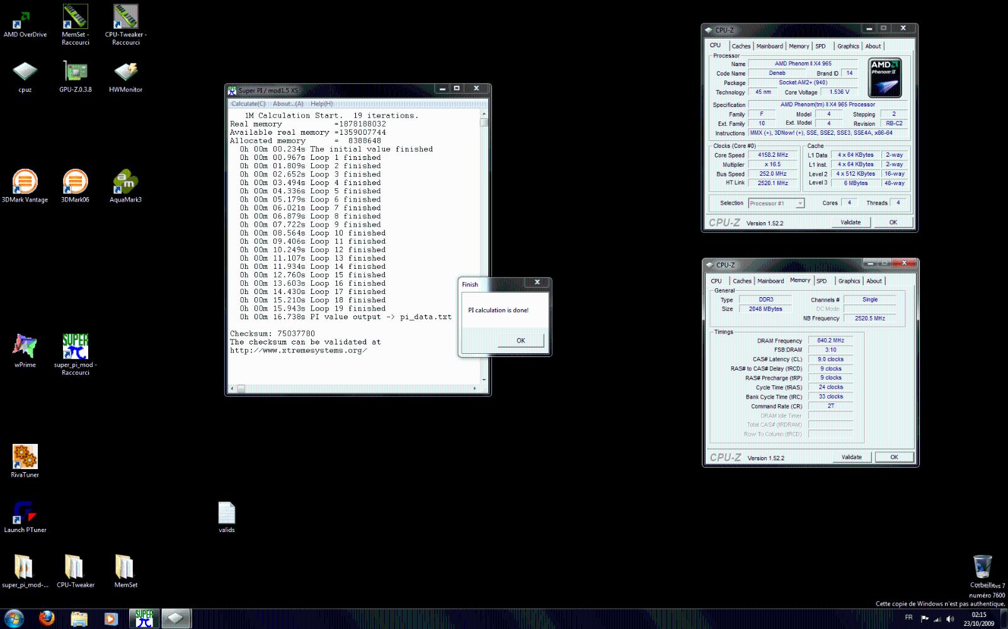This screenshot has height=629, width=1008.
Task: Click the Super PI horizontal scrollbar
Action: click(354, 388)
